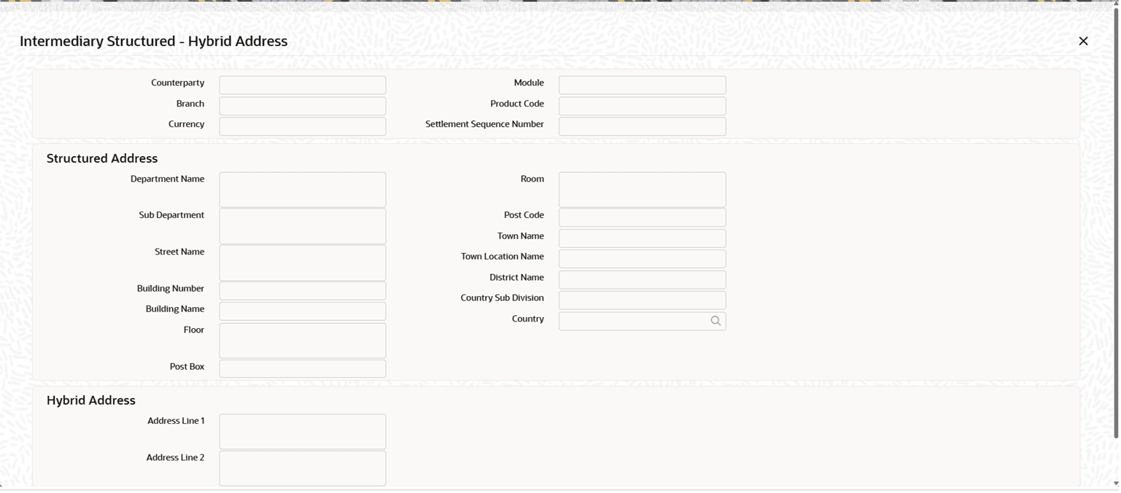Click into the Module field
The image size is (1121, 493).
pyautogui.click(x=642, y=85)
